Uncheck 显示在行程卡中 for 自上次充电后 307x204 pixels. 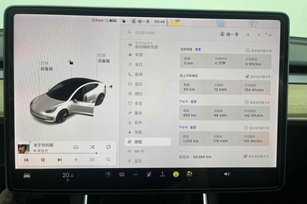click(247, 76)
